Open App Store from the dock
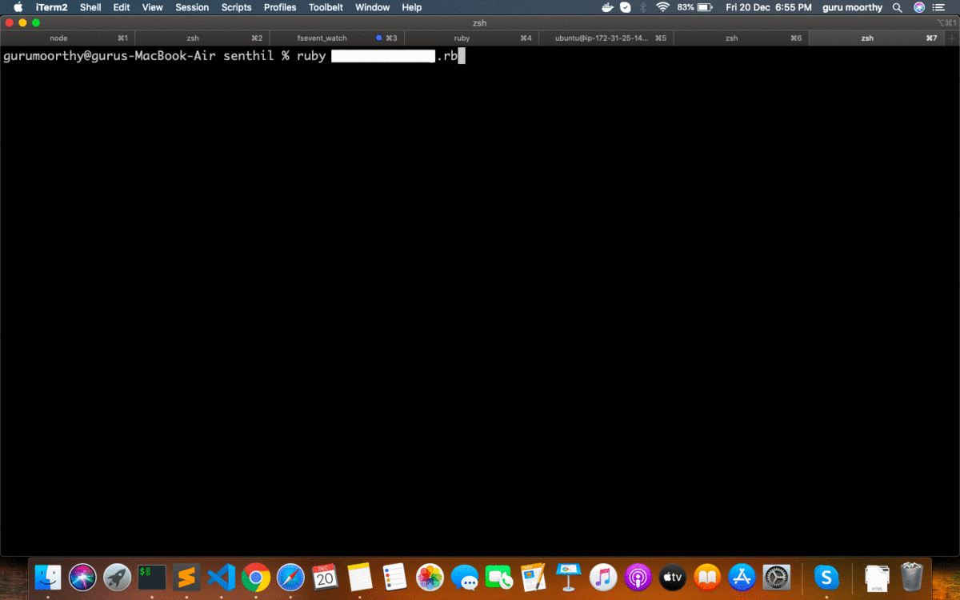This screenshot has width=960, height=600. 742,577
